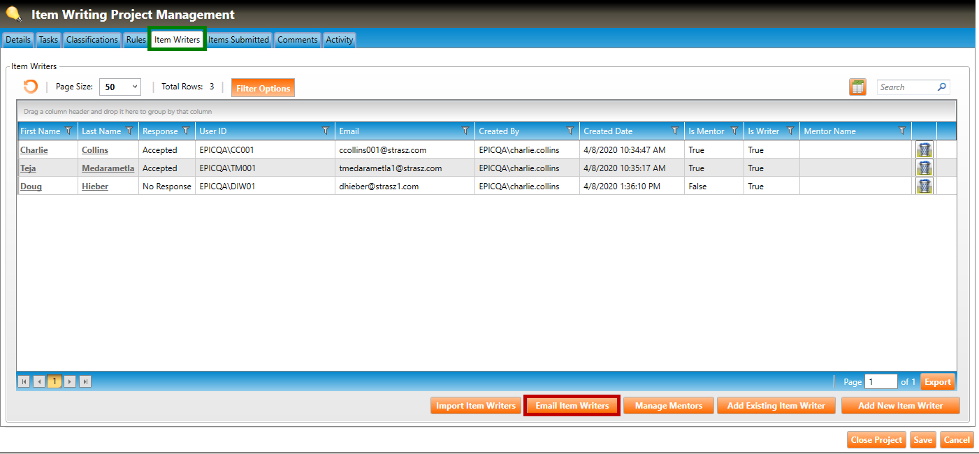Viewport: 979px width, 454px height.
Task: Click the Created Date column header
Action: (x=608, y=131)
